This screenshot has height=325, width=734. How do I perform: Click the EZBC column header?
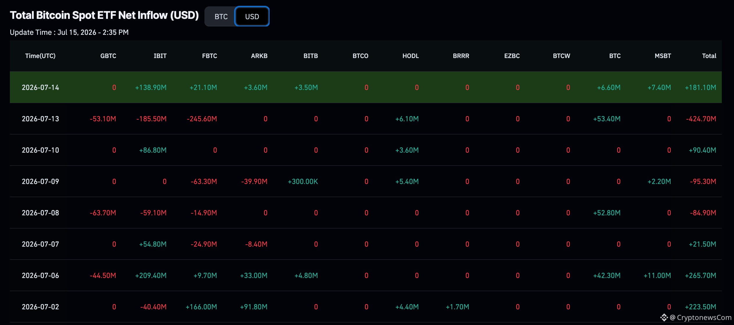pyautogui.click(x=512, y=56)
